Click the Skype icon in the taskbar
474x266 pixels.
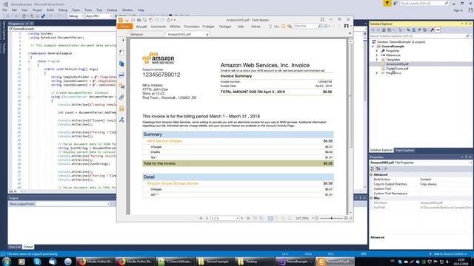[x=37, y=262]
